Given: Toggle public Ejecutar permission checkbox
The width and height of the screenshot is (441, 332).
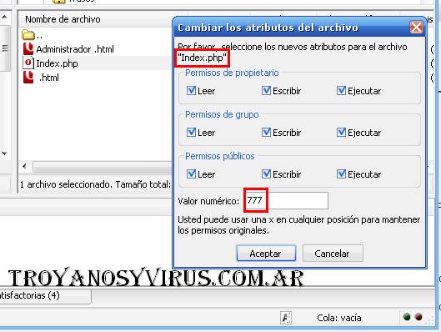Looking at the screenshot, I should 341,174.
